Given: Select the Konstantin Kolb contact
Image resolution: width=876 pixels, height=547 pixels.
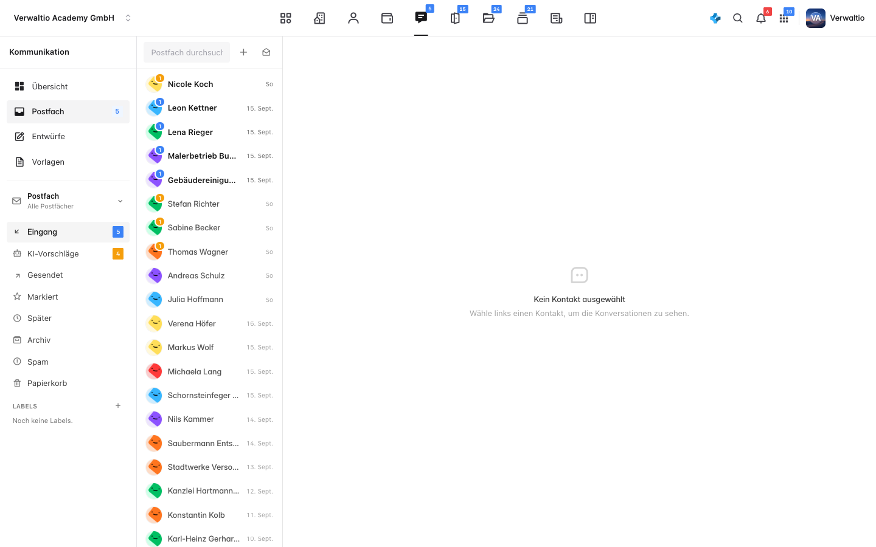Looking at the screenshot, I should click(210, 515).
